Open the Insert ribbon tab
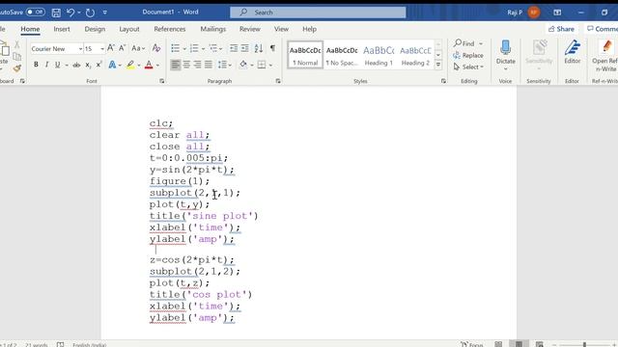618x347 pixels. (x=62, y=29)
